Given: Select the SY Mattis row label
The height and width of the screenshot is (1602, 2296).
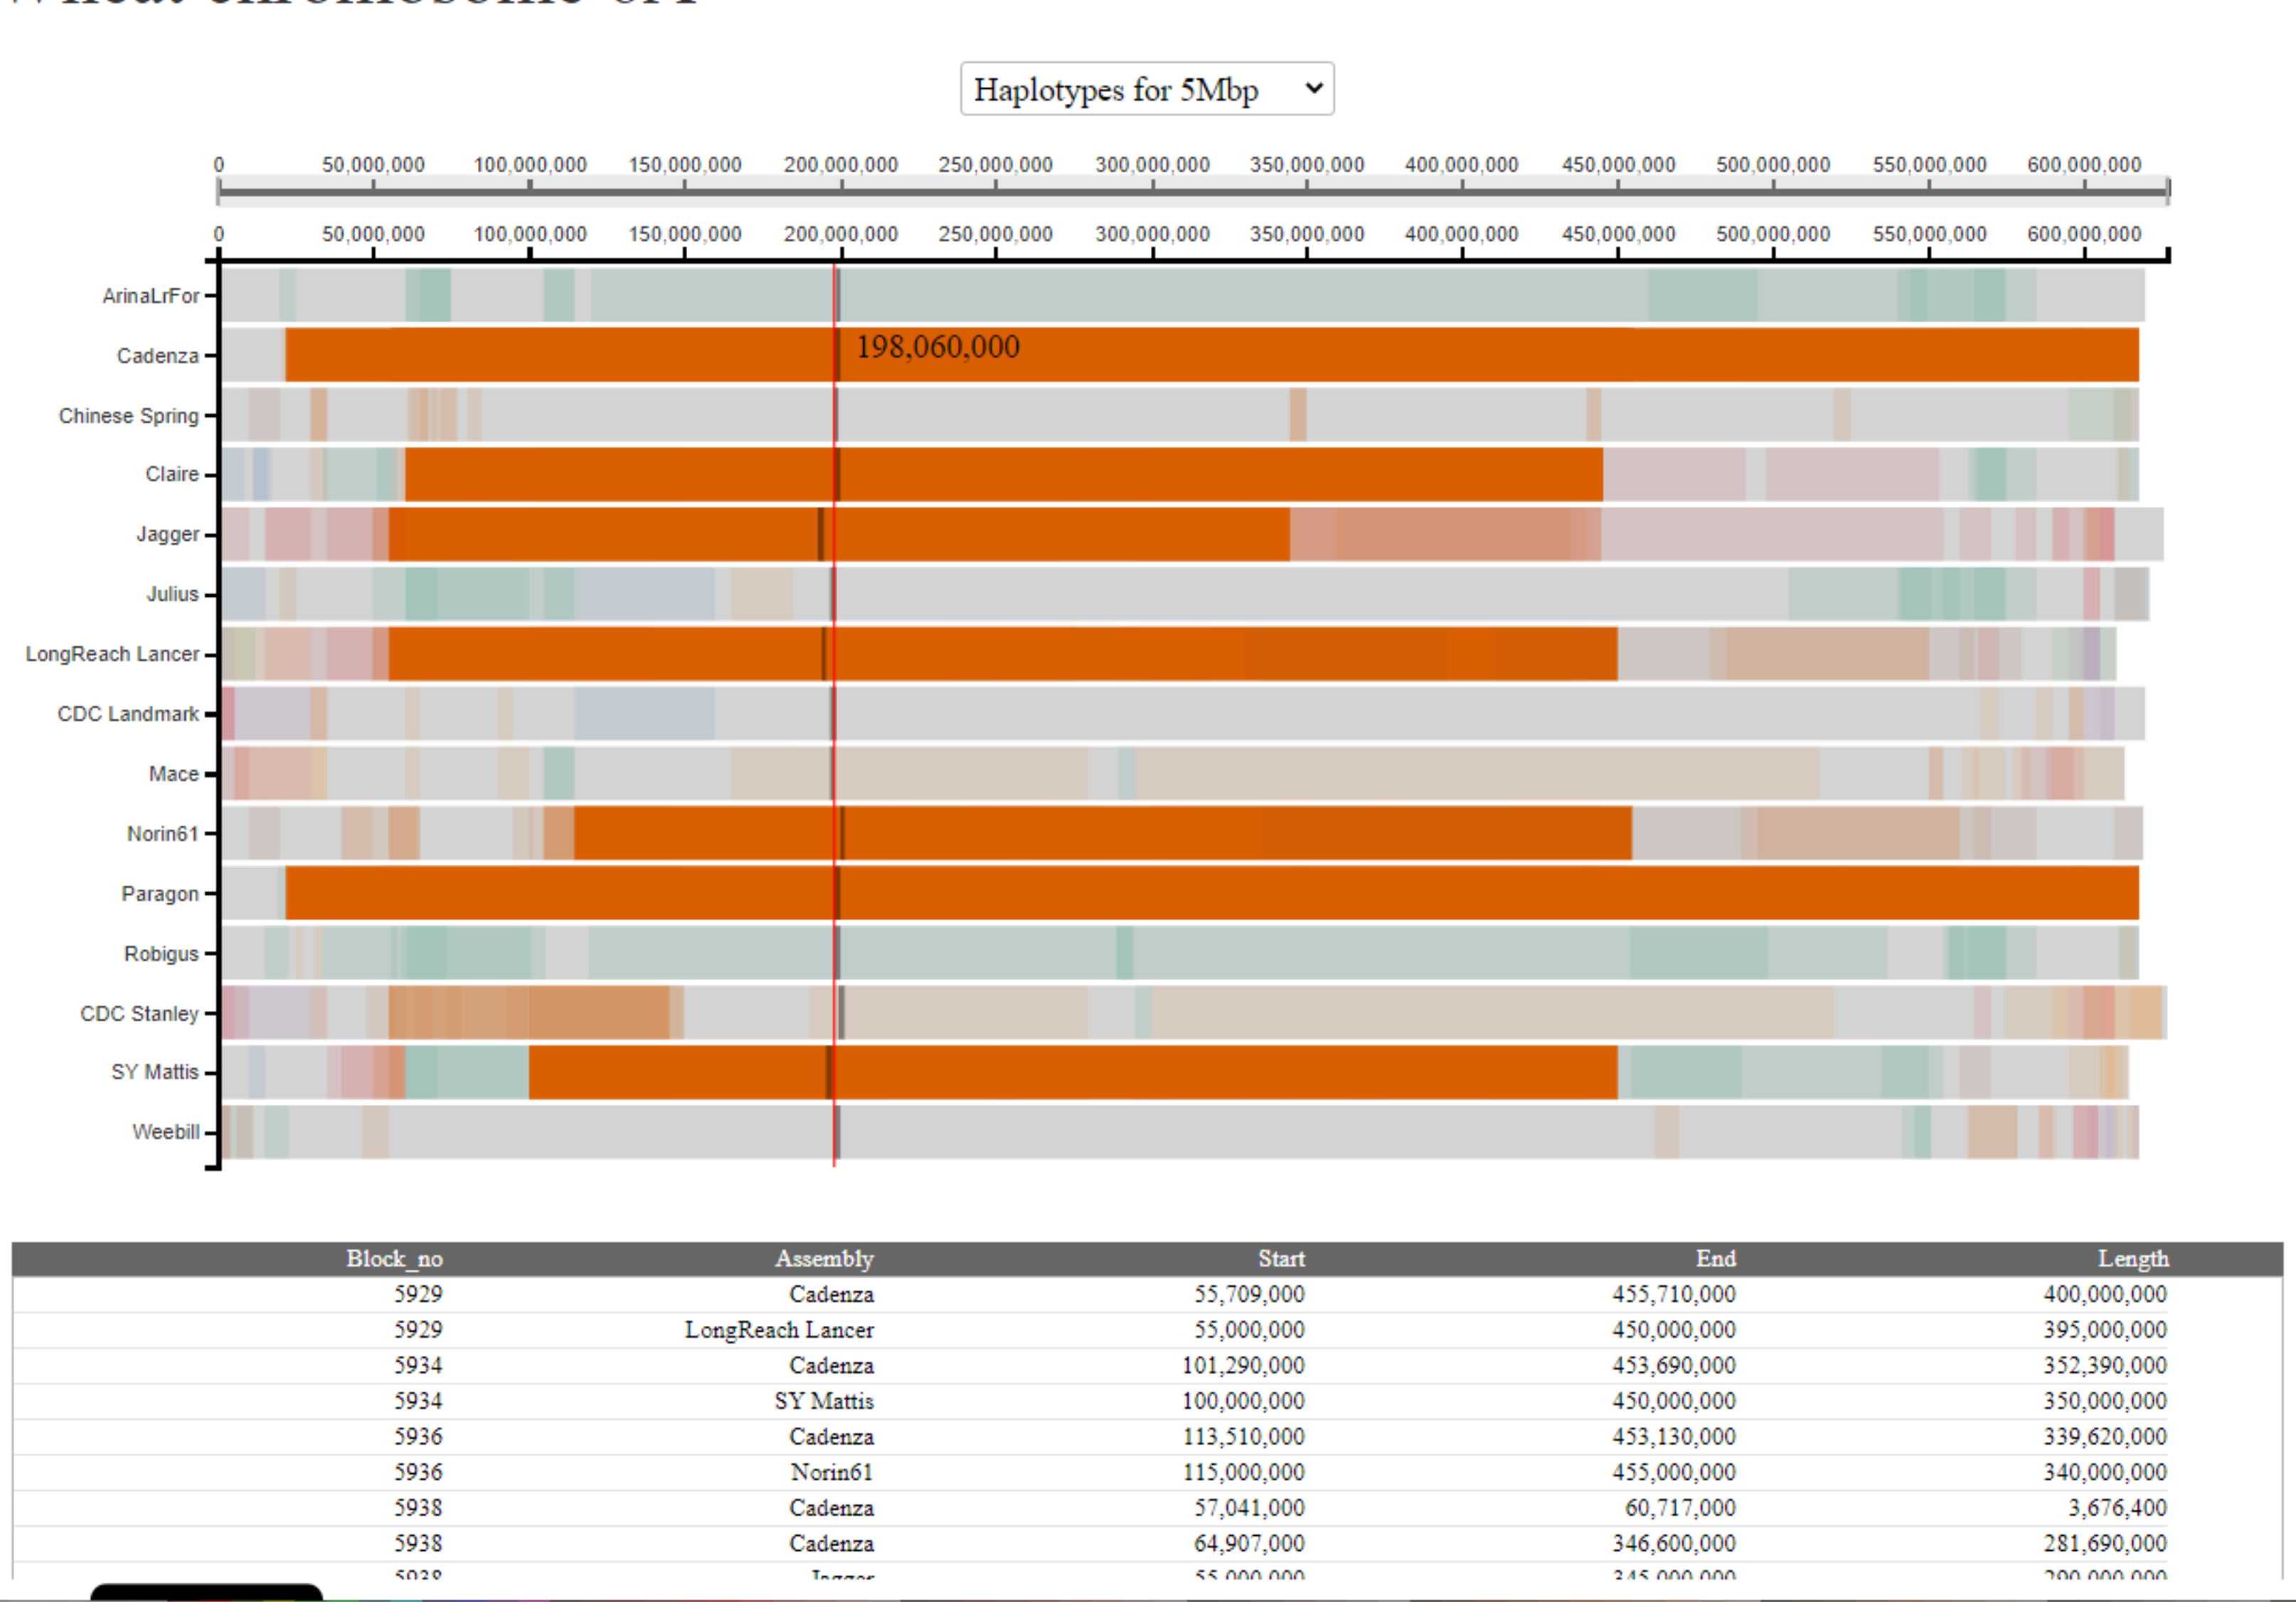Looking at the screenshot, I should coord(155,1072).
